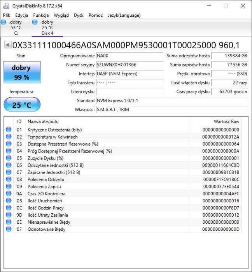This screenshot has width=252, height=272.
Task: Open the Plik menu
Action: (7, 15)
